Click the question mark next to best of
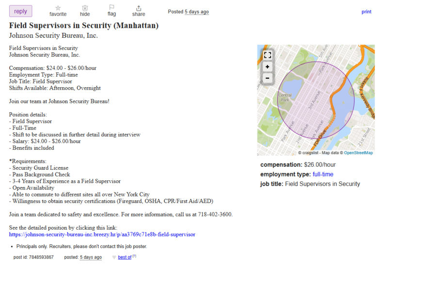This screenshot has height=285, width=431. pyautogui.click(x=134, y=256)
